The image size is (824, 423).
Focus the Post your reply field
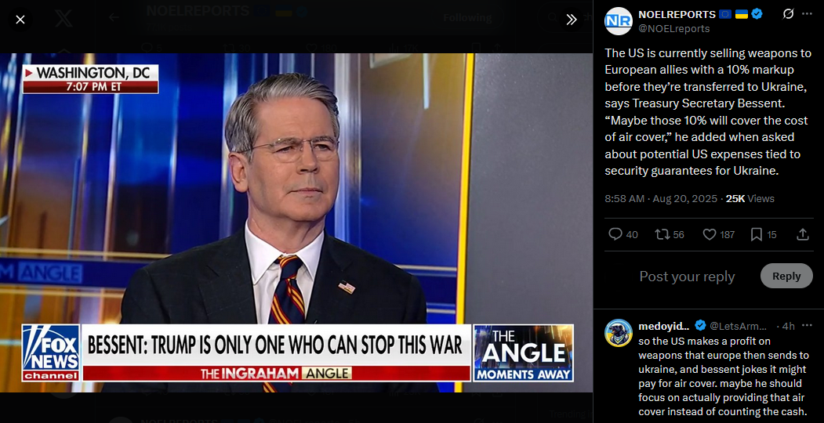coord(687,277)
